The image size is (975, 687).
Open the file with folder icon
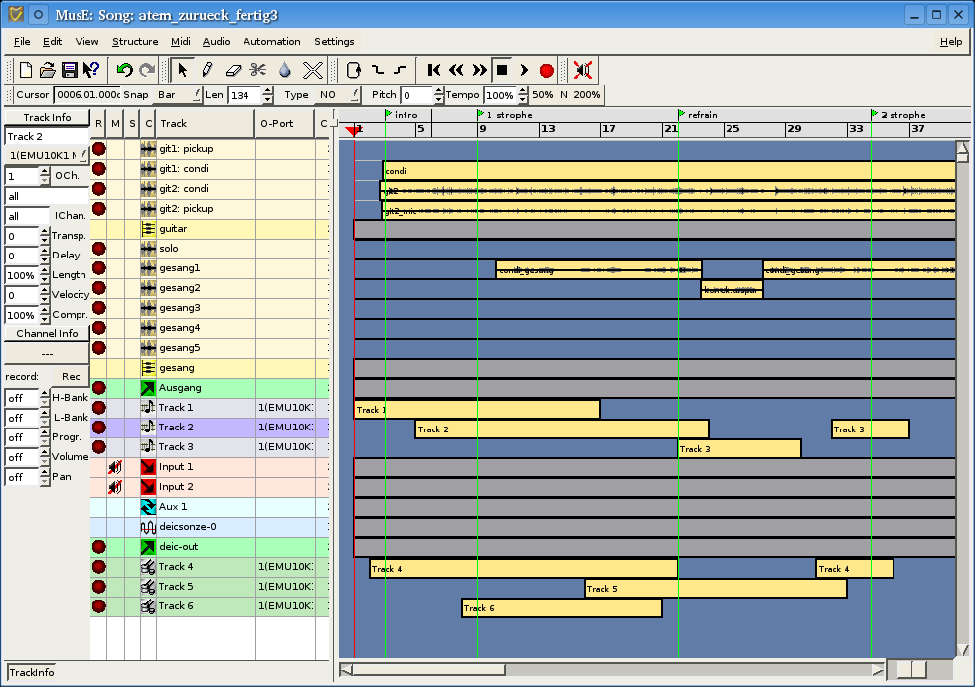pos(48,70)
